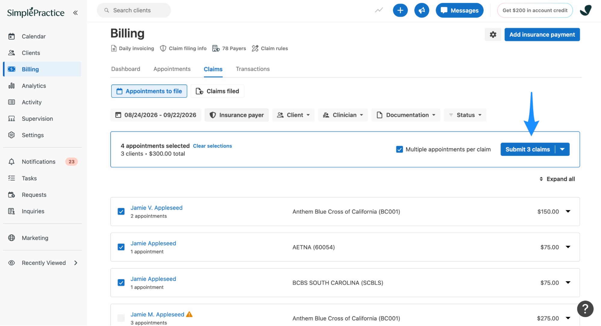Open the Clinician filter dropdown
The height and width of the screenshot is (326, 601).
[x=343, y=115]
